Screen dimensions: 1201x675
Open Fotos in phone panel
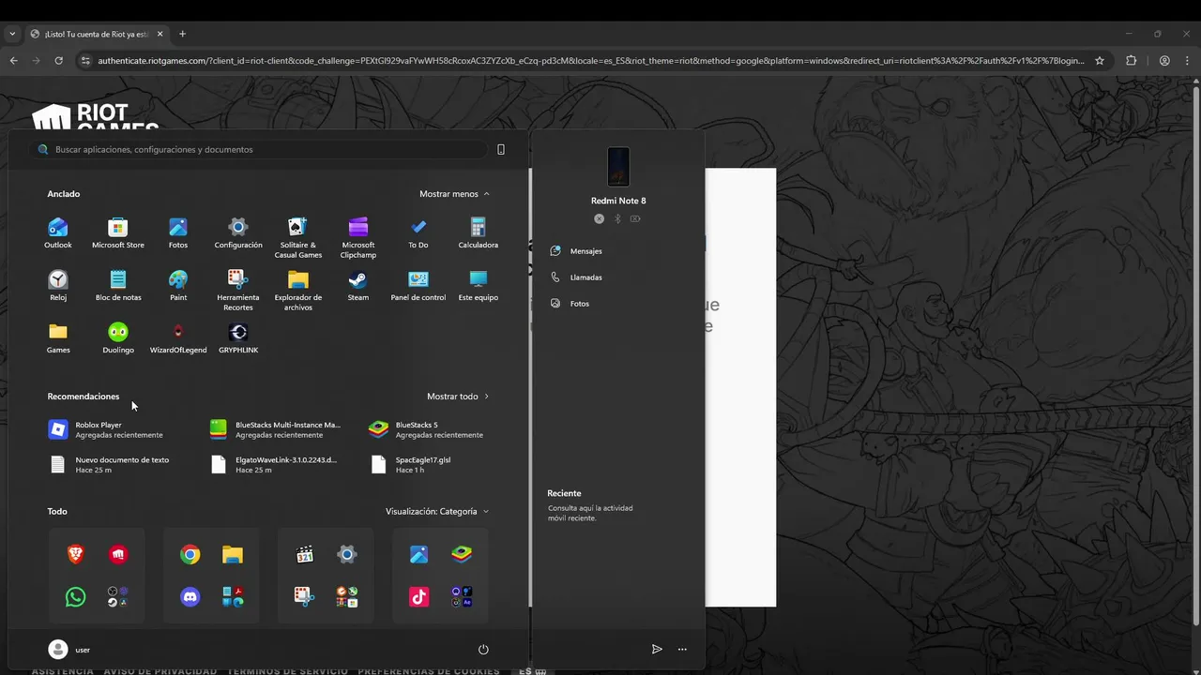(570, 304)
